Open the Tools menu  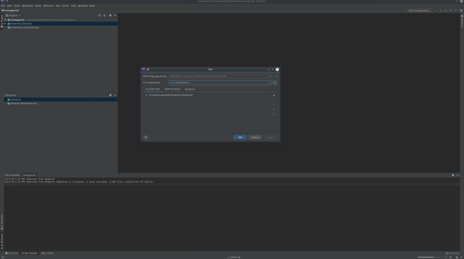pos(66,6)
